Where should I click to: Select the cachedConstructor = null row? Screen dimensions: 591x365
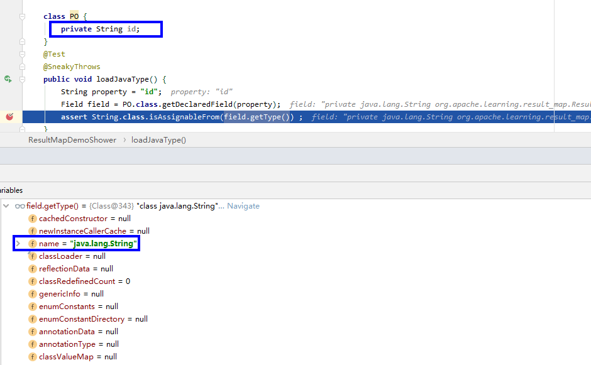pyautogui.click(x=79, y=219)
